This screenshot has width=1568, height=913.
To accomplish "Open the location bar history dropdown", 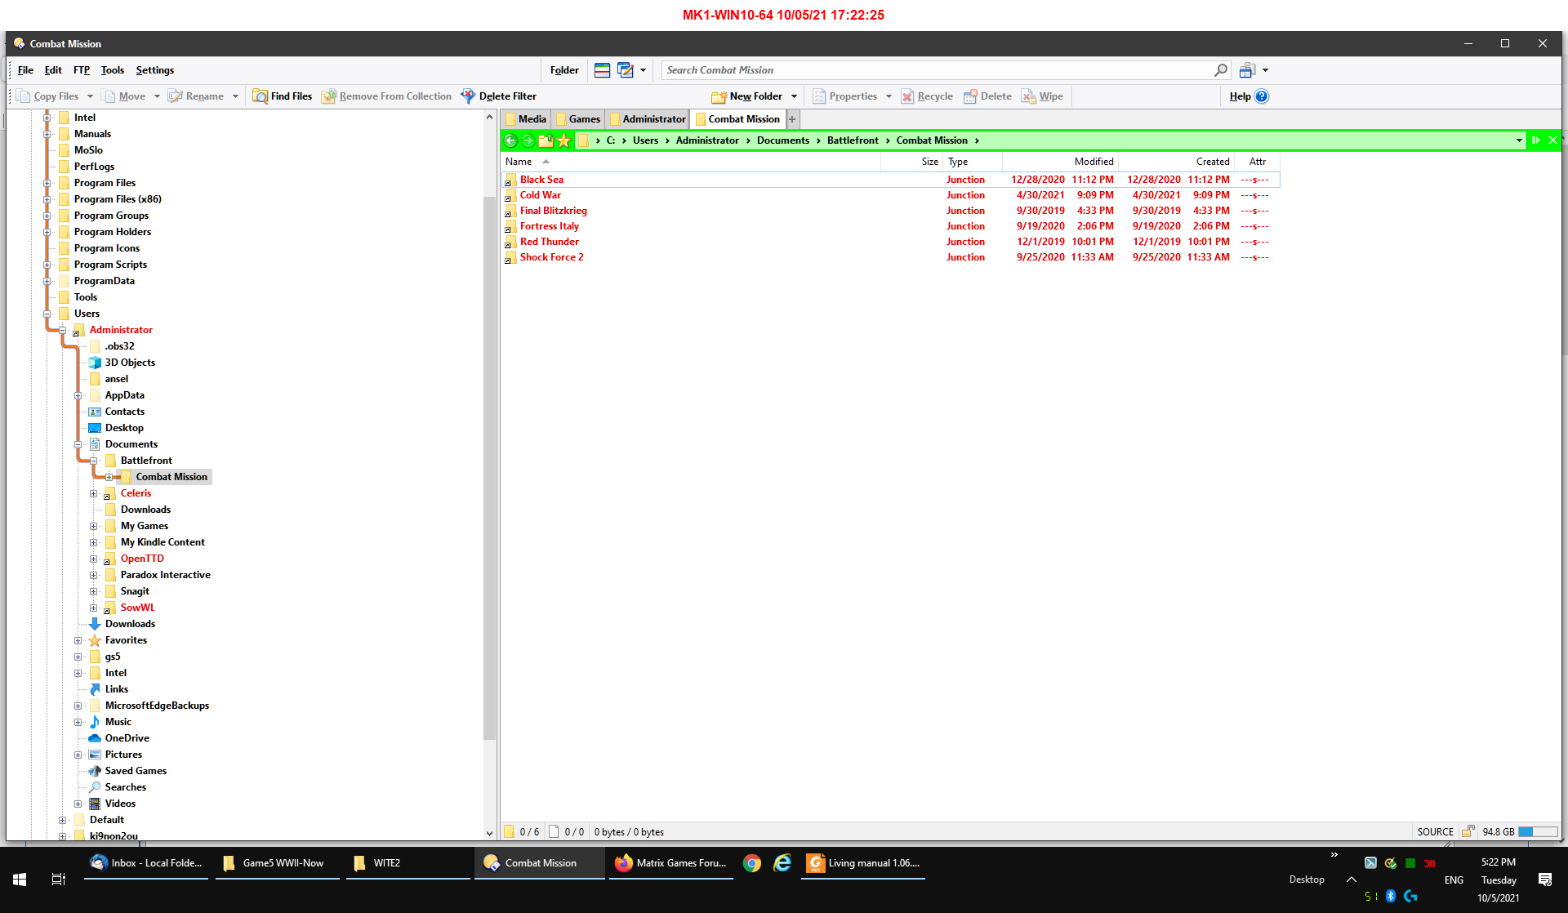I will coord(1519,140).
